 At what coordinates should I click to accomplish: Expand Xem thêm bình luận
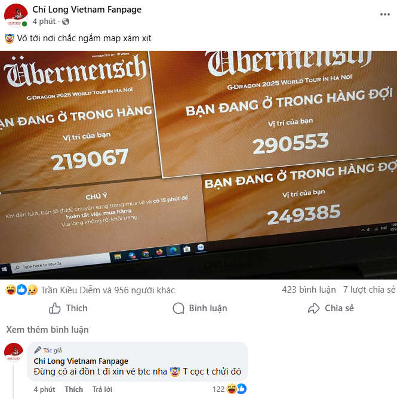[47, 330]
